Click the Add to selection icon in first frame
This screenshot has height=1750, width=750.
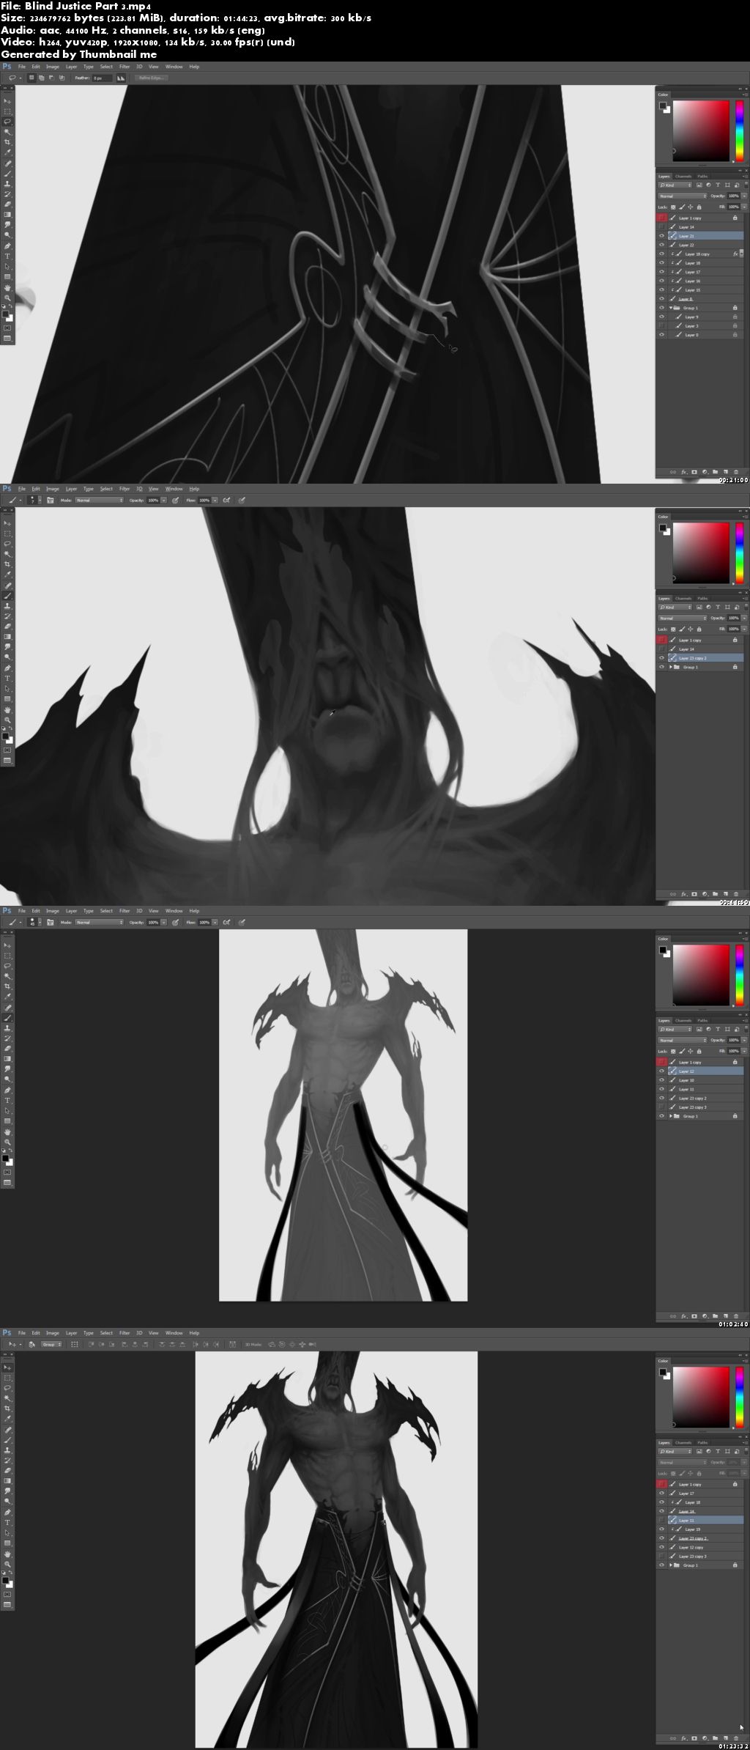coord(41,78)
